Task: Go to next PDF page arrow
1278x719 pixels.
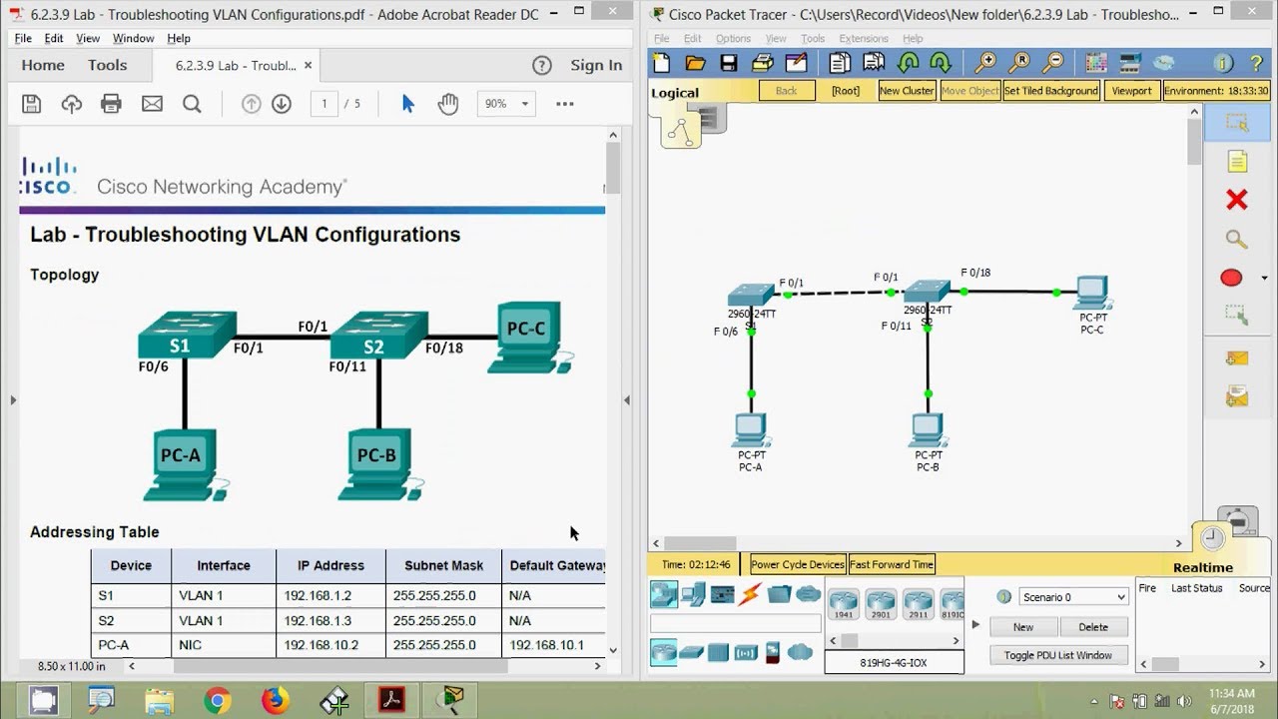Action: tap(282, 104)
